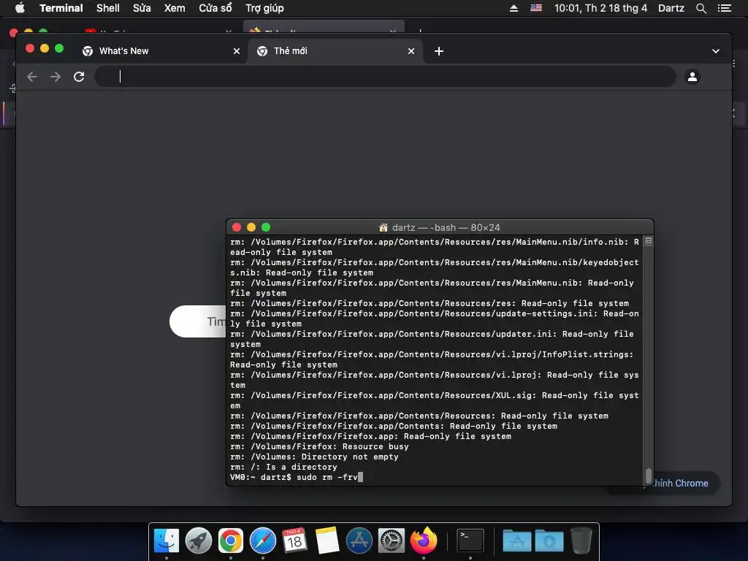Open the Shell menu
Viewport: 748px width, 561px height.
pyautogui.click(x=108, y=8)
